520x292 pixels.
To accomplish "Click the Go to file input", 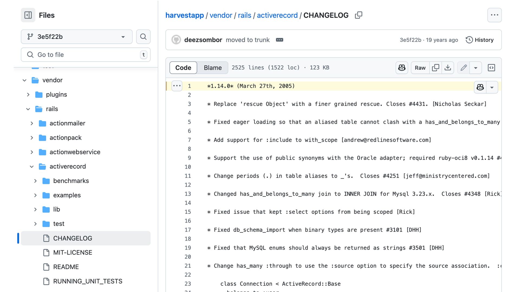I will (x=86, y=55).
